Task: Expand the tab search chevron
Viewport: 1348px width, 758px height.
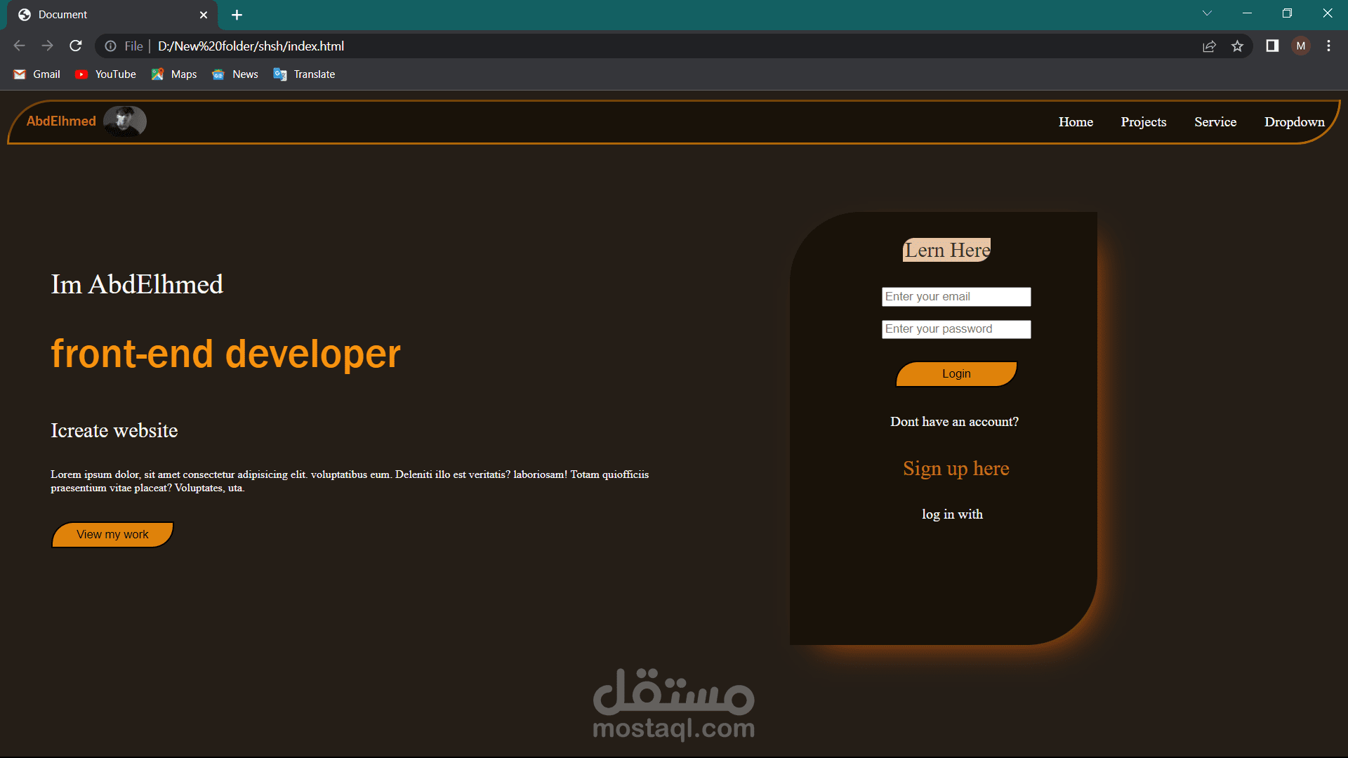Action: (1207, 13)
